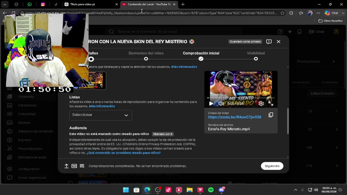Mute the video preview volume
This screenshot has height=195, width=347.
[x=221, y=103]
